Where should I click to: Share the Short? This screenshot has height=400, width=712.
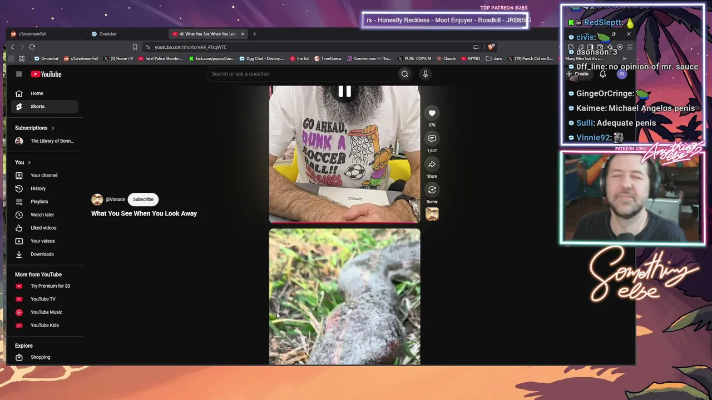pyautogui.click(x=432, y=164)
